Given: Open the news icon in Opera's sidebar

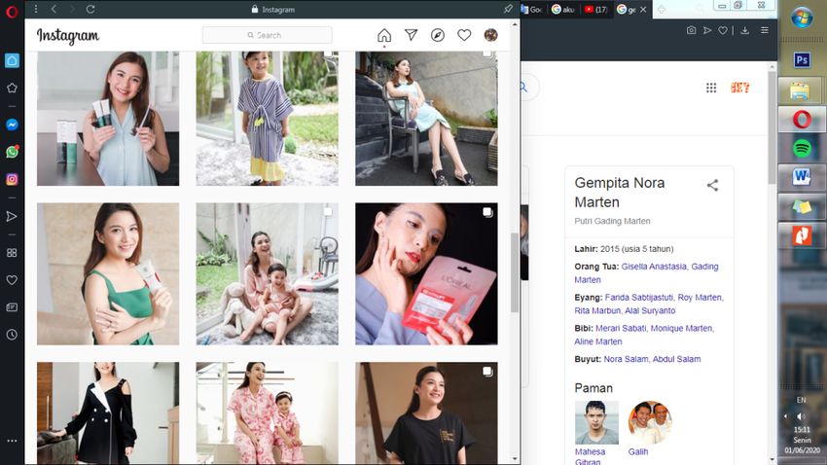Looking at the screenshot, I should click(12, 307).
